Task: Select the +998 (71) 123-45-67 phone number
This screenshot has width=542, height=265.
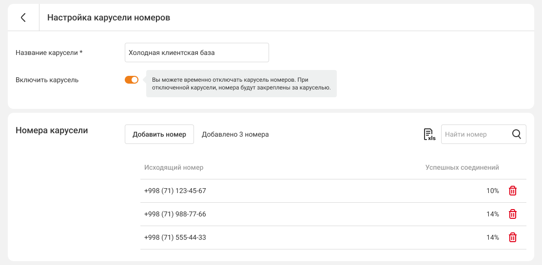Action: [175, 191]
